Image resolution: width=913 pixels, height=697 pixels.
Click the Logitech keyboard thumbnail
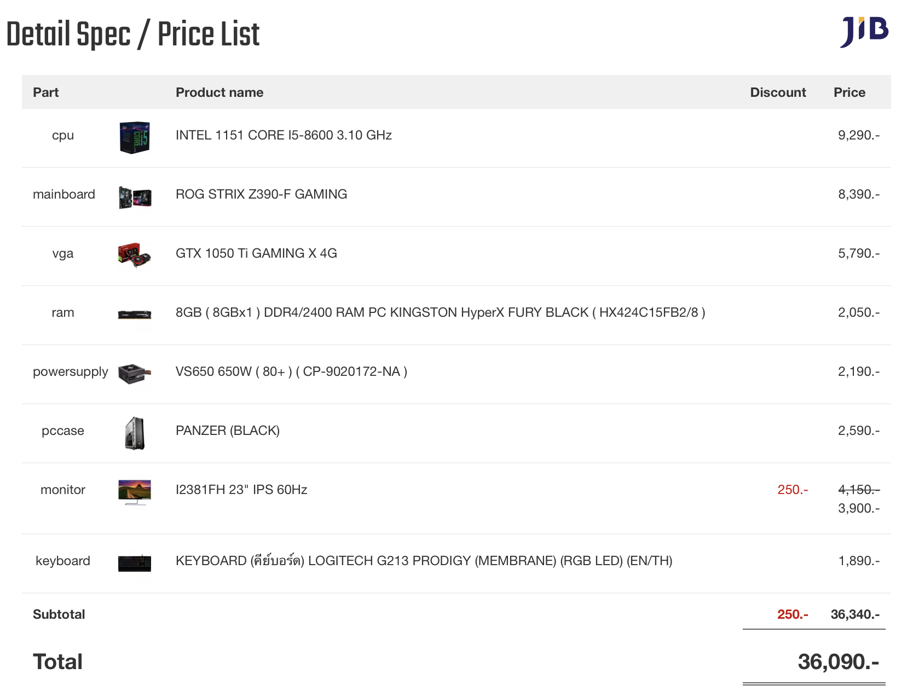point(135,563)
